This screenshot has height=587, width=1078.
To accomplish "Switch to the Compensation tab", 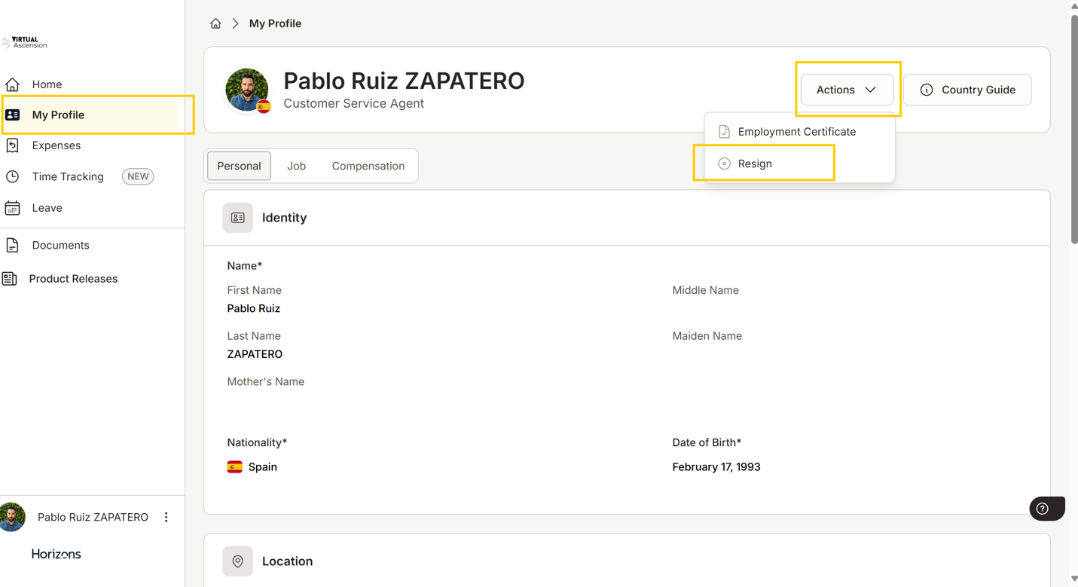I will (x=368, y=166).
